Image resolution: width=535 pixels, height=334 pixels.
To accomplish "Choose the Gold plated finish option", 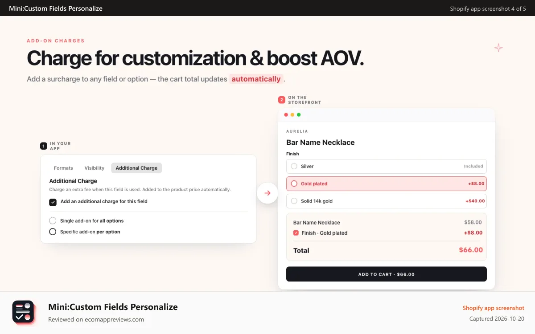I will [x=387, y=183].
